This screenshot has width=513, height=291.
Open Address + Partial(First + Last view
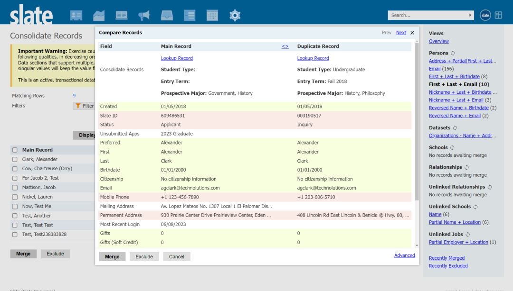(462, 61)
